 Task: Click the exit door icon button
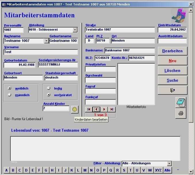click(172, 90)
